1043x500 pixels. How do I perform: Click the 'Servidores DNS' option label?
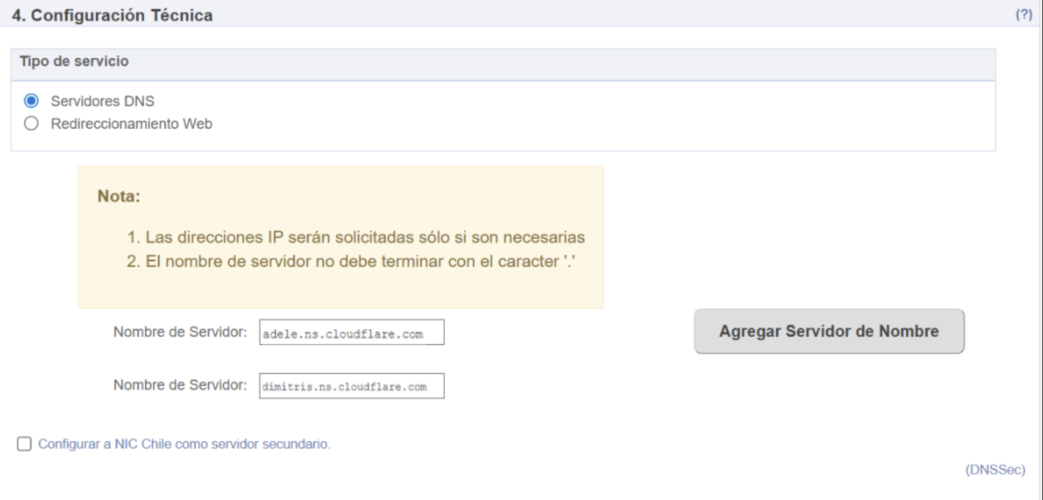point(102,101)
